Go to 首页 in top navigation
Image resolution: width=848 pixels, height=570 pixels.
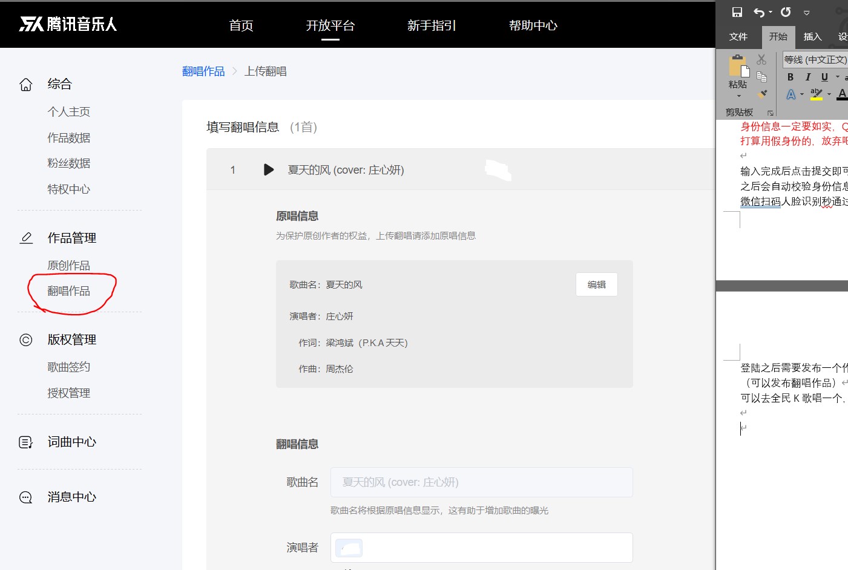(241, 25)
